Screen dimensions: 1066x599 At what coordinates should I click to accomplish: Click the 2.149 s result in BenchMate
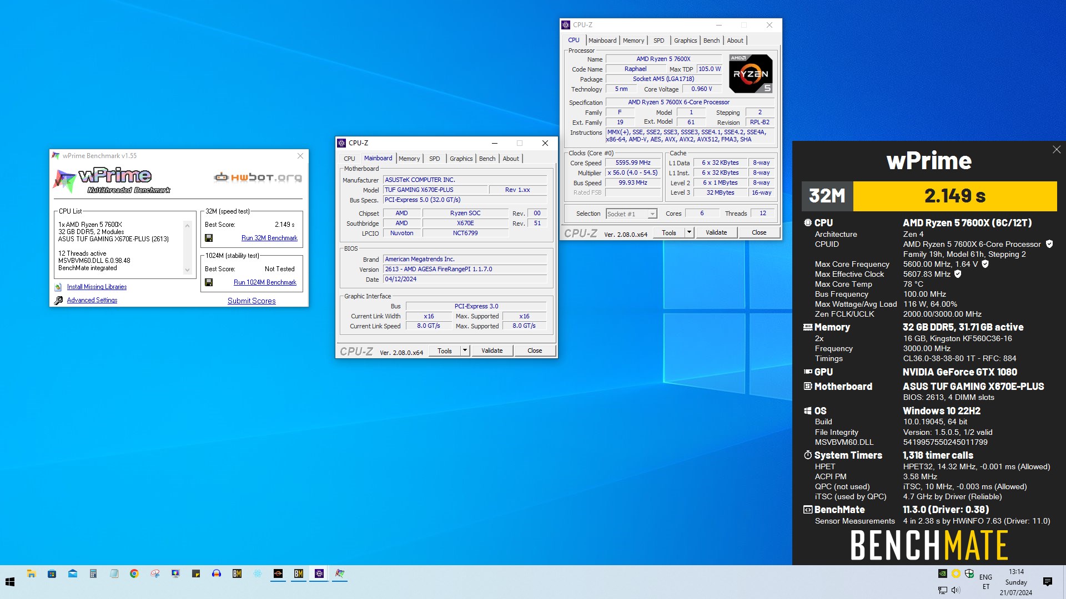(955, 196)
